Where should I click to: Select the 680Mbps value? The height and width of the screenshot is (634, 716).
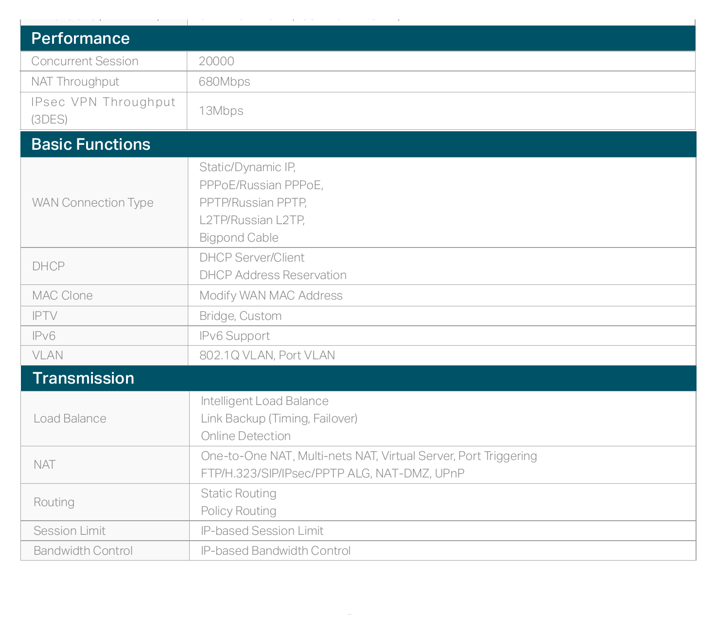[224, 82]
